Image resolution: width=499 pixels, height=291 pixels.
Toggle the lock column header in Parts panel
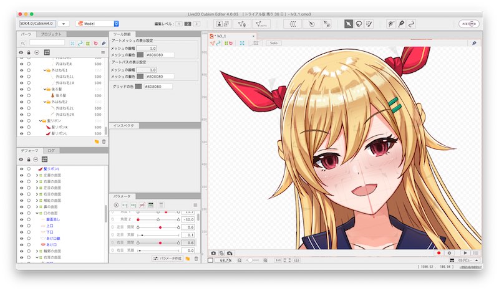point(29,52)
